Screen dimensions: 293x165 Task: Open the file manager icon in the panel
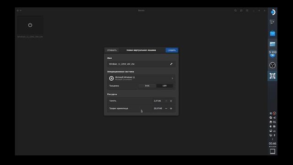[x=272, y=44]
